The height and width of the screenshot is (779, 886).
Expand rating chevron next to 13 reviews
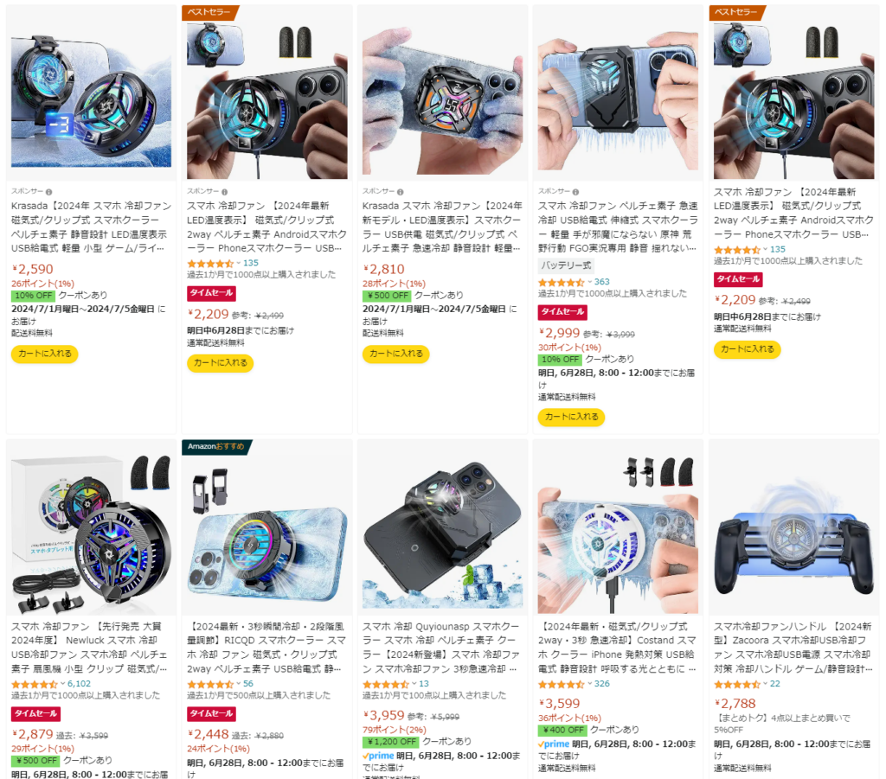tap(414, 684)
